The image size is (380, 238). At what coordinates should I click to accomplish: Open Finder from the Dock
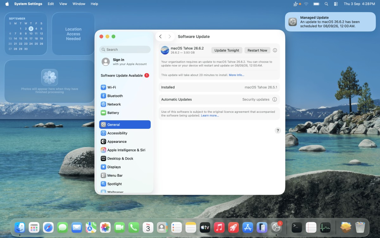(20, 228)
